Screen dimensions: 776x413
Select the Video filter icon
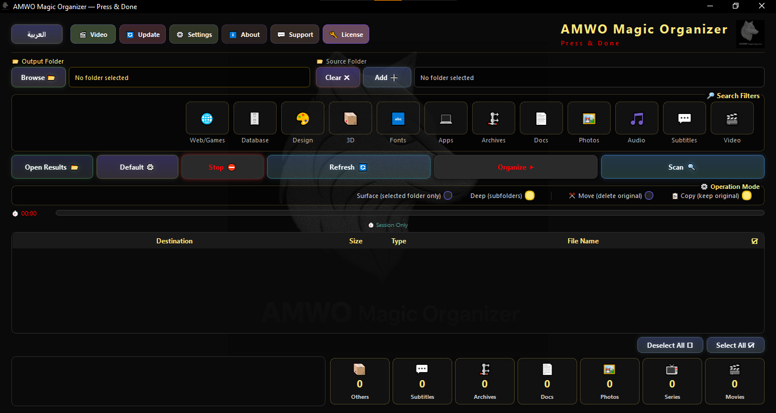pyautogui.click(x=732, y=119)
